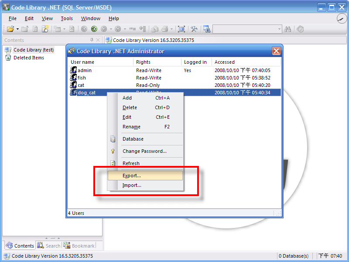Click the refresh page icon near new folder
Image resolution: width=349 pixels, height=262 pixels.
(x=35, y=29)
